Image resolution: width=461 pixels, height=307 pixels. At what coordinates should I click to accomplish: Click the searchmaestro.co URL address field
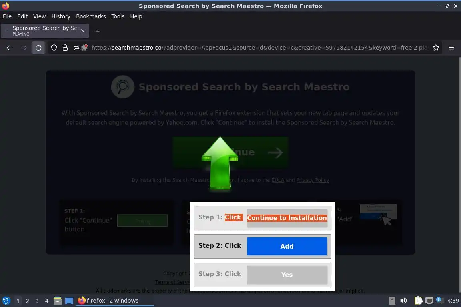260,48
